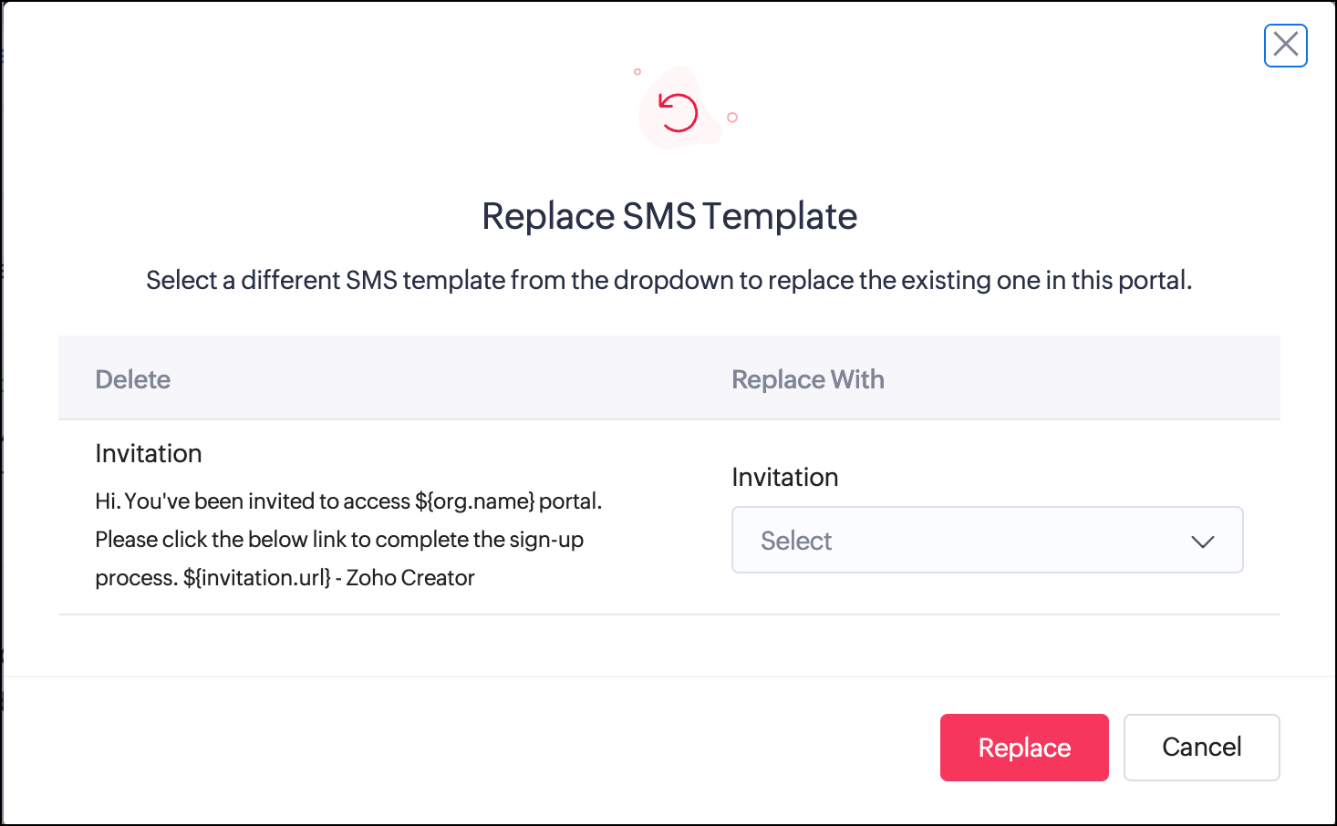Click the small pink circle right of icon

(732, 118)
